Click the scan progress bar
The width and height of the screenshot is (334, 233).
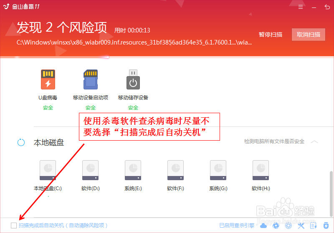pos(167,57)
